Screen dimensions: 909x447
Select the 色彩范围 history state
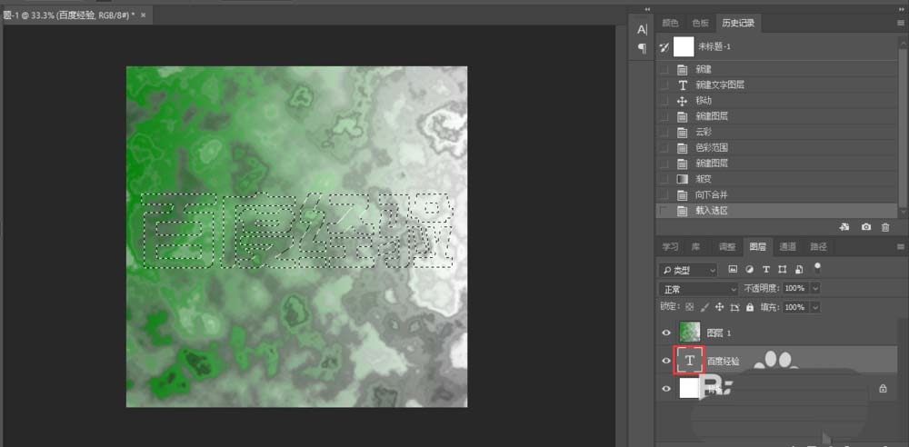776,148
